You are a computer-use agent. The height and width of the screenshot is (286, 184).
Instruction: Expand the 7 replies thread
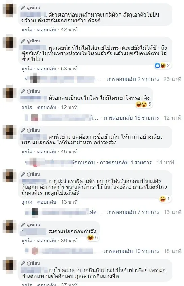pos(133,212)
